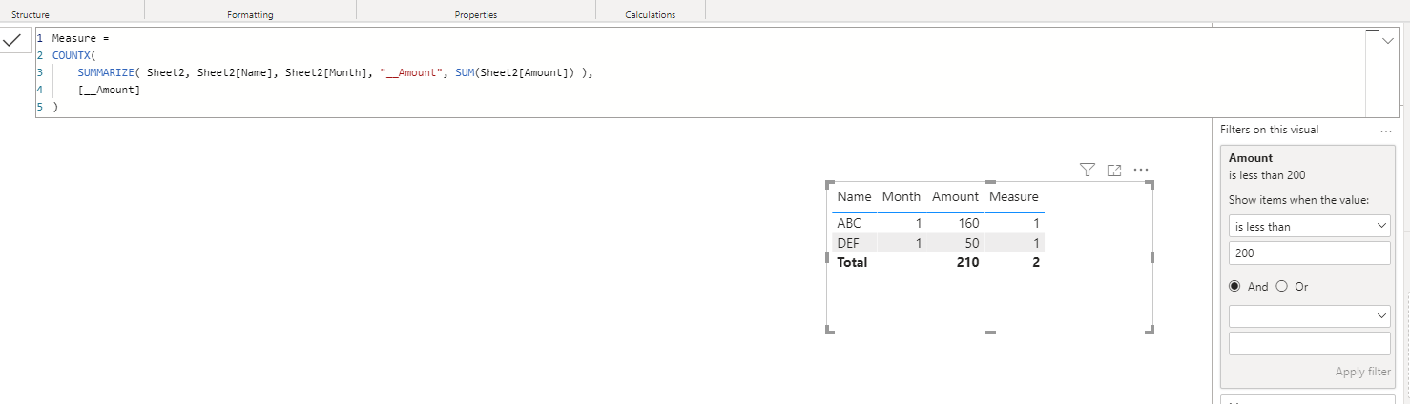Click the Amount filter card title
Screen dimensions: 1410x404
coord(1251,158)
